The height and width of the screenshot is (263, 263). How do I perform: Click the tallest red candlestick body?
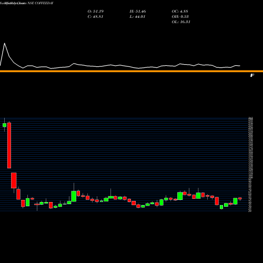pyautogui.click(x=9, y=145)
